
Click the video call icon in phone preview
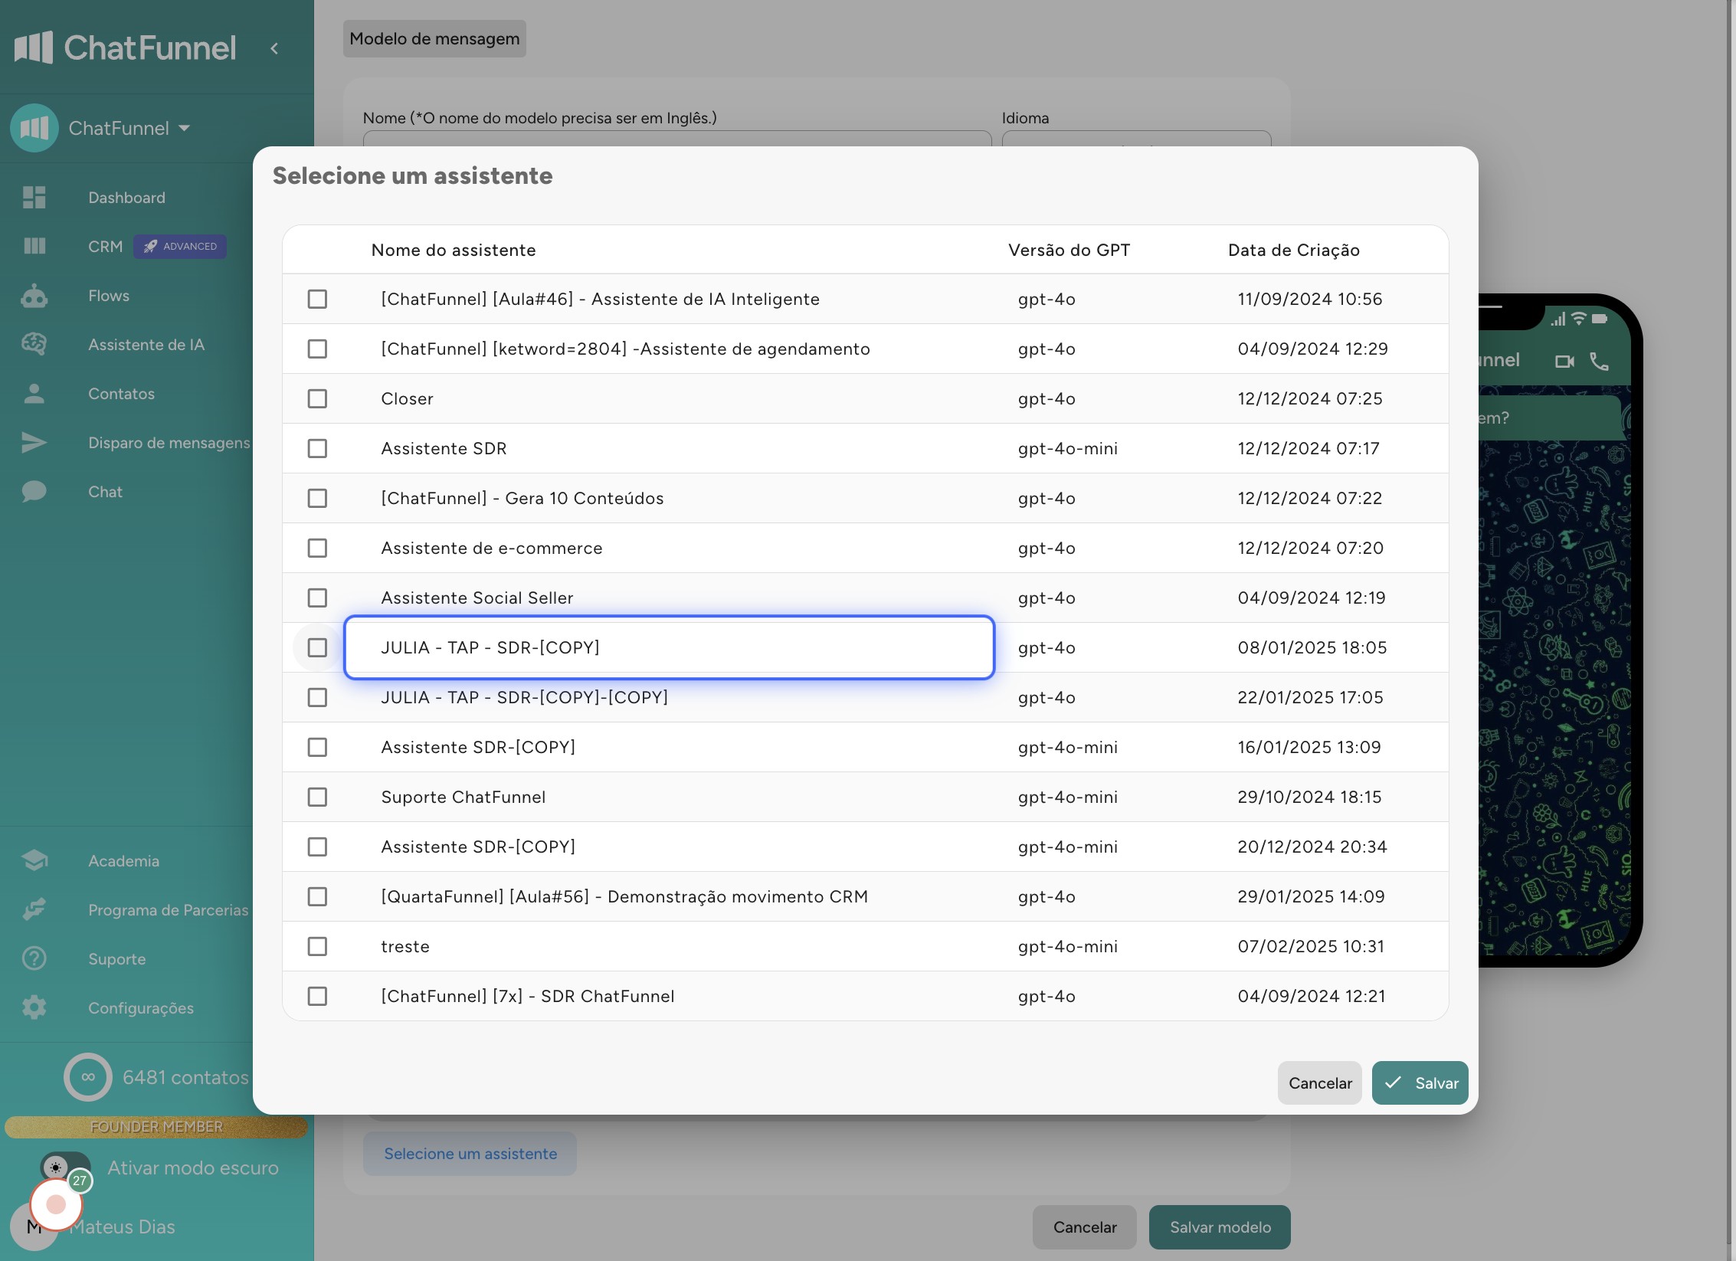pyautogui.click(x=1564, y=361)
